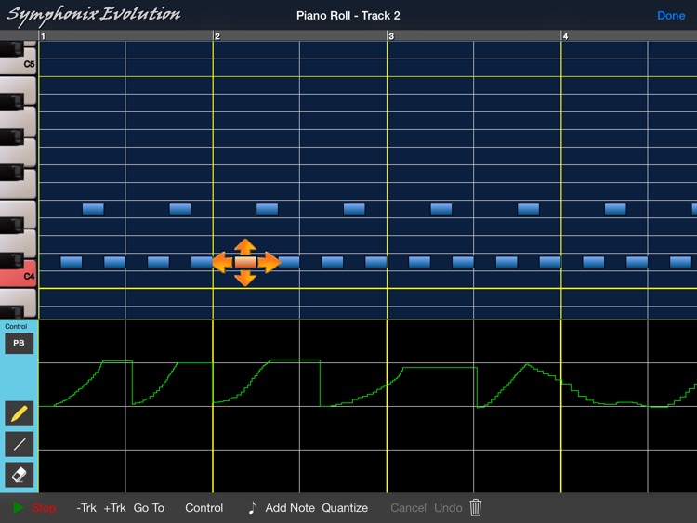Jump to measure 3 marker in ruler
This screenshot has height=523, width=697.
point(391,36)
